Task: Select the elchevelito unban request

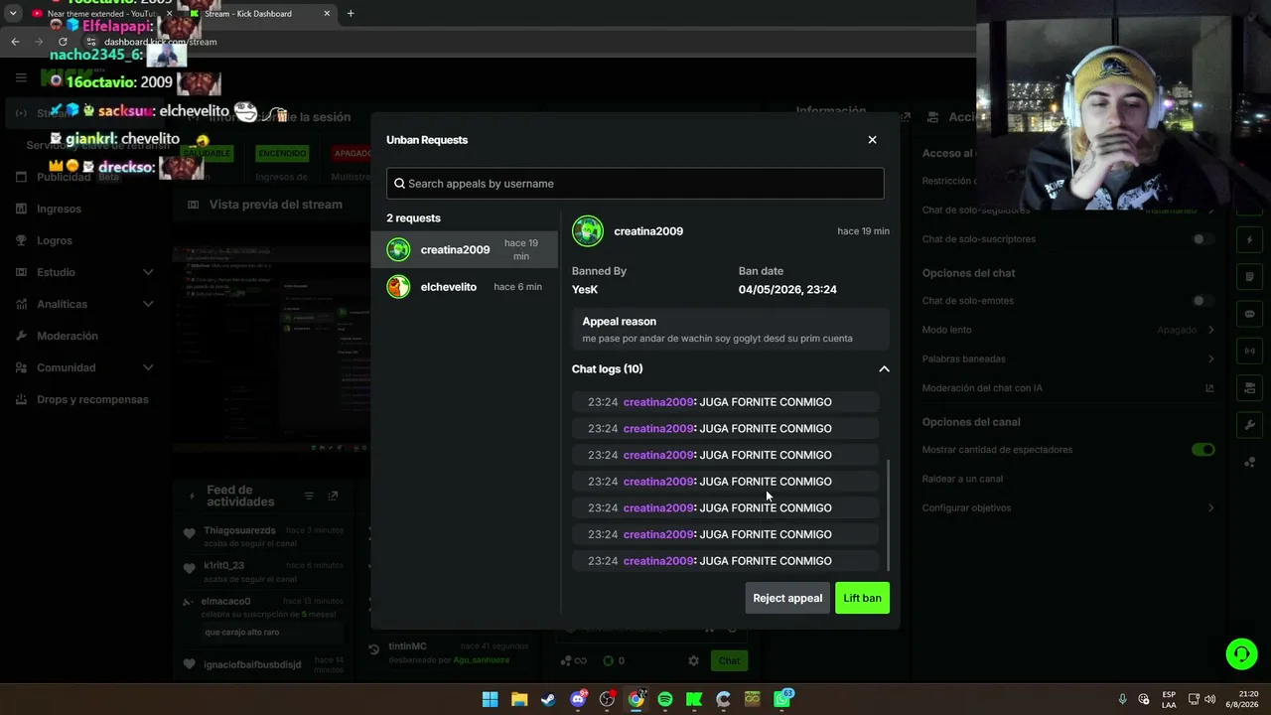Action: 465,287
